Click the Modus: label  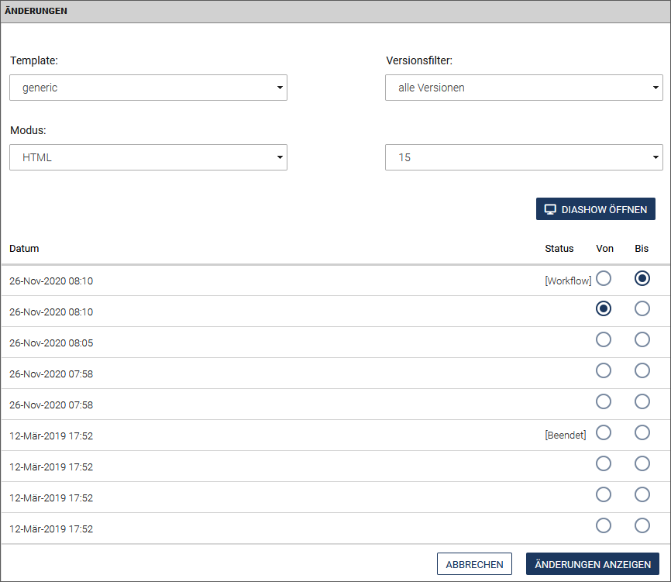(28, 130)
